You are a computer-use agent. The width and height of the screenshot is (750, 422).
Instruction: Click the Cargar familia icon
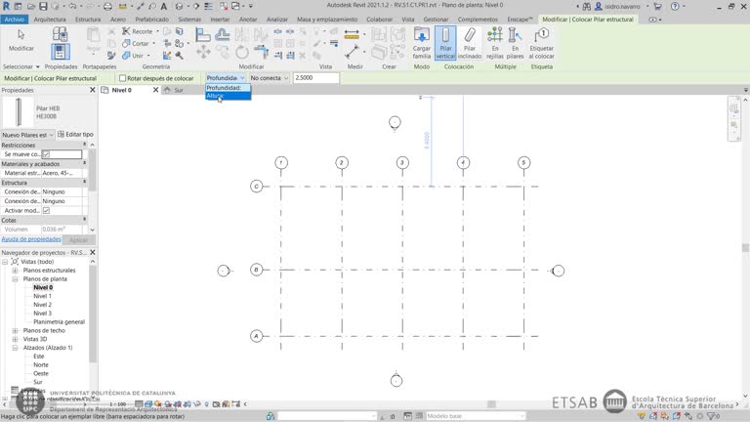click(422, 44)
